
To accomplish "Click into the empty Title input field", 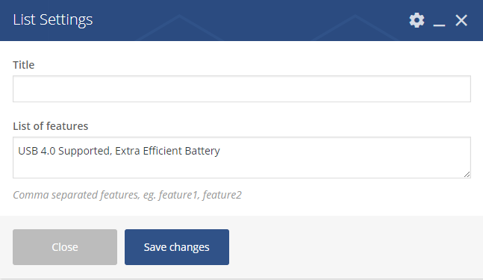I will tap(242, 89).
